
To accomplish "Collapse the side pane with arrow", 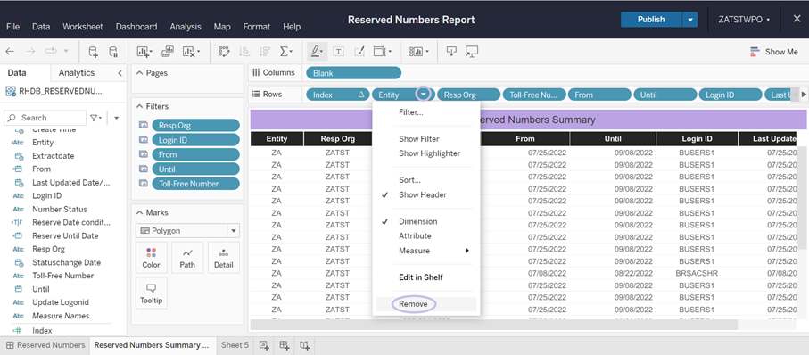I will 120,73.
